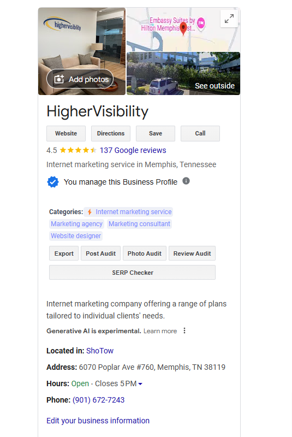The image size is (292, 437).
Task: Open the Photo Audit tool
Action: click(145, 253)
